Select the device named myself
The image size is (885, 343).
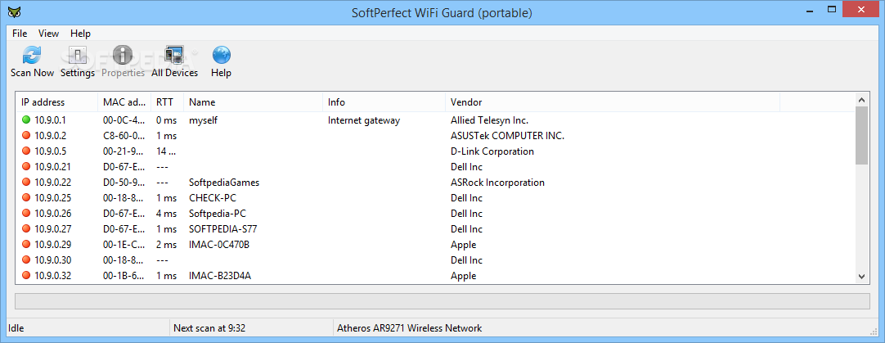[x=203, y=120]
